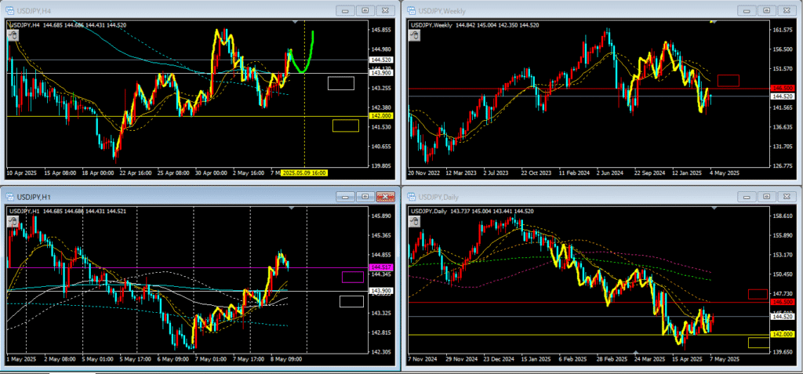Maximize the USDJPY,H1 chart window
This screenshot has width=803, height=374.
[x=365, y=197]
